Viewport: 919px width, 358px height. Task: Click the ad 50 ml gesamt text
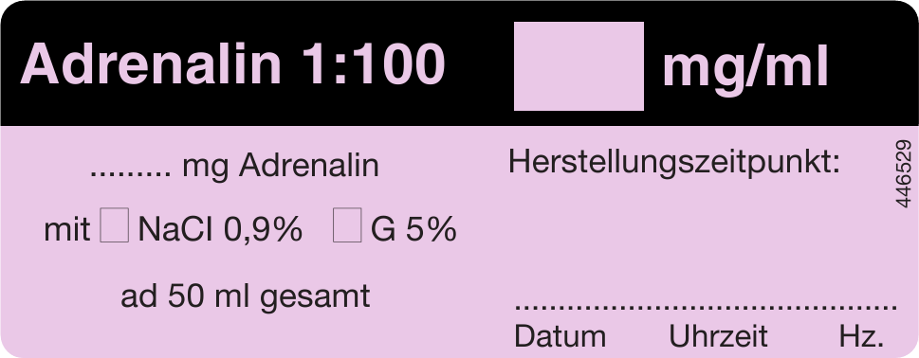[245, 297]
